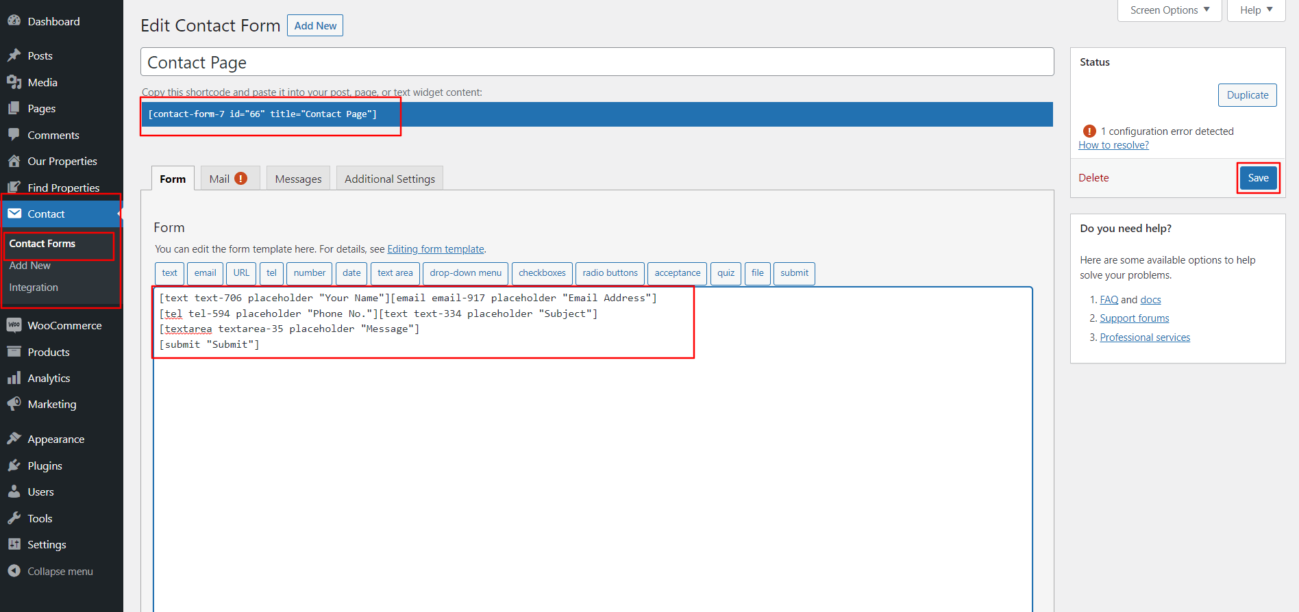Click the Media library icon

pos(14,82)
